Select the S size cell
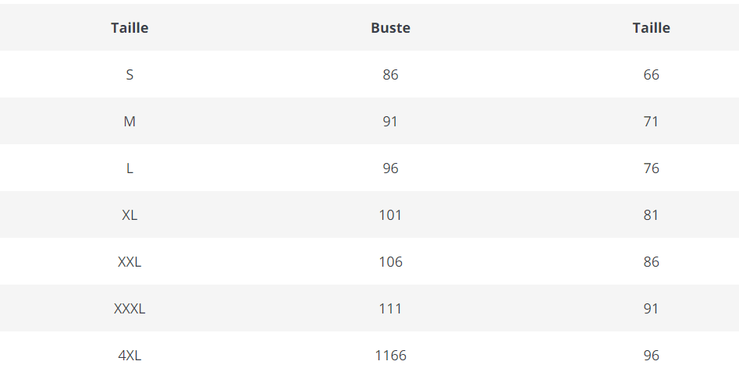Viewport: 739px width, 386px height. tap(130, 75)
